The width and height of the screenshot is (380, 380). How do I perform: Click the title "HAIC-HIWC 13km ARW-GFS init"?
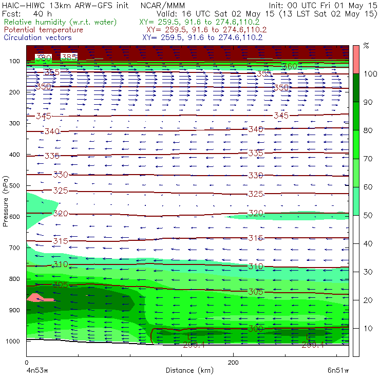click(65, 6)
